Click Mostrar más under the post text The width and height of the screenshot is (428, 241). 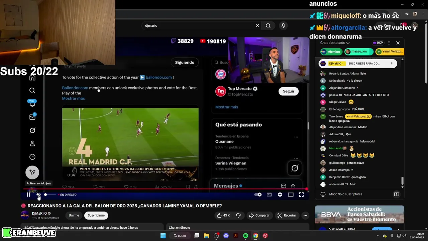[73, 98]
